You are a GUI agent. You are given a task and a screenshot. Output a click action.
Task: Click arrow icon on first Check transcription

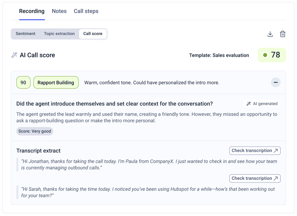(276, 150)
